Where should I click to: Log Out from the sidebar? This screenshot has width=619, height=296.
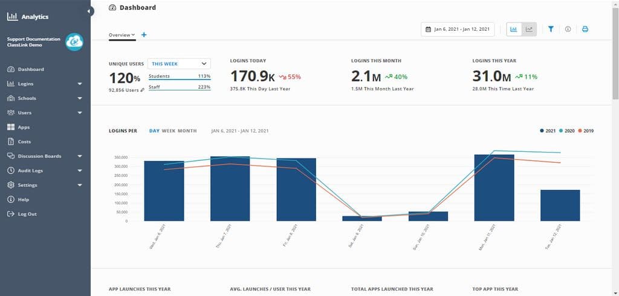pyautogui.click(x=27, y=214)
